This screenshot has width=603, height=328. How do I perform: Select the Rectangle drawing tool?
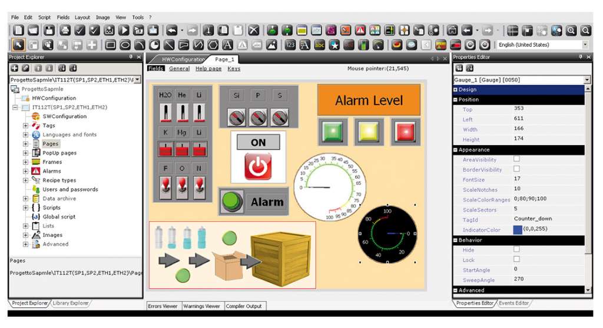click(x=110, y=45)
